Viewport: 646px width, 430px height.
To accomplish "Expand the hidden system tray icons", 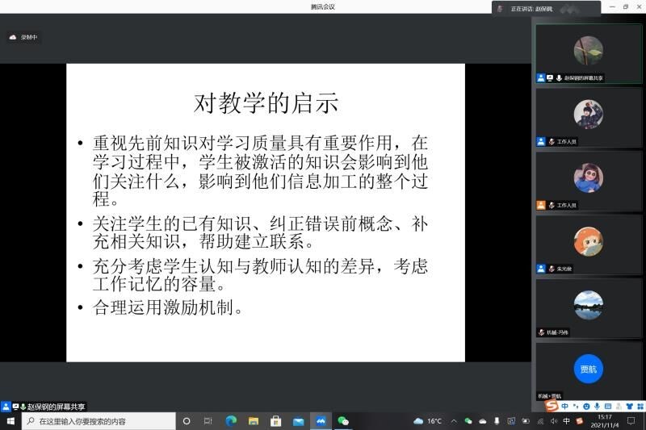I will (x=455, y=421).
